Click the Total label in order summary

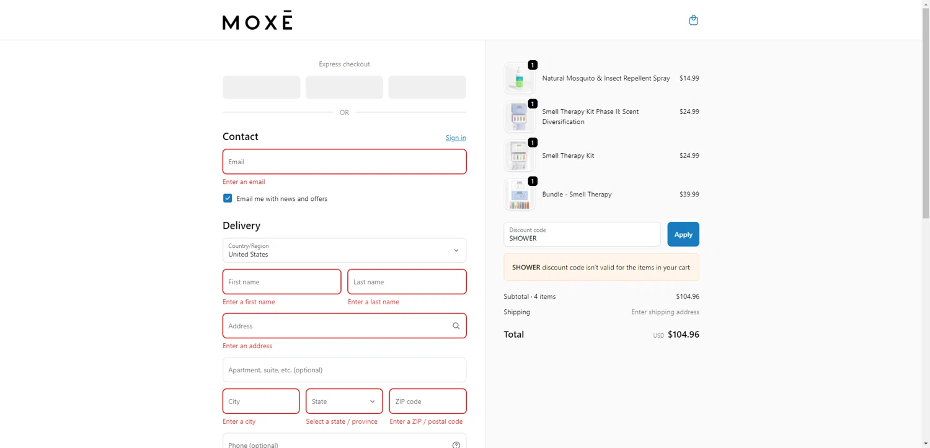tap(513, 335)
